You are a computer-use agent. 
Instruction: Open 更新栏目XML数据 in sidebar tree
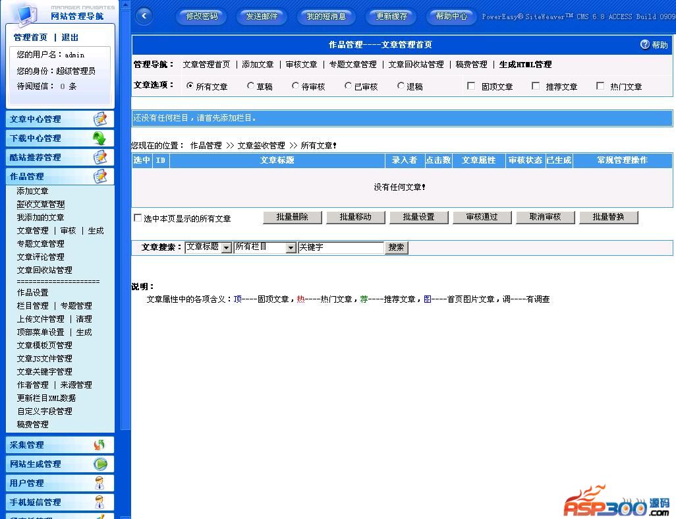click(x=46, y=398)
